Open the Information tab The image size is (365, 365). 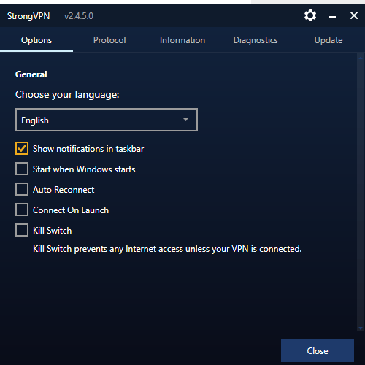[182, 40]
